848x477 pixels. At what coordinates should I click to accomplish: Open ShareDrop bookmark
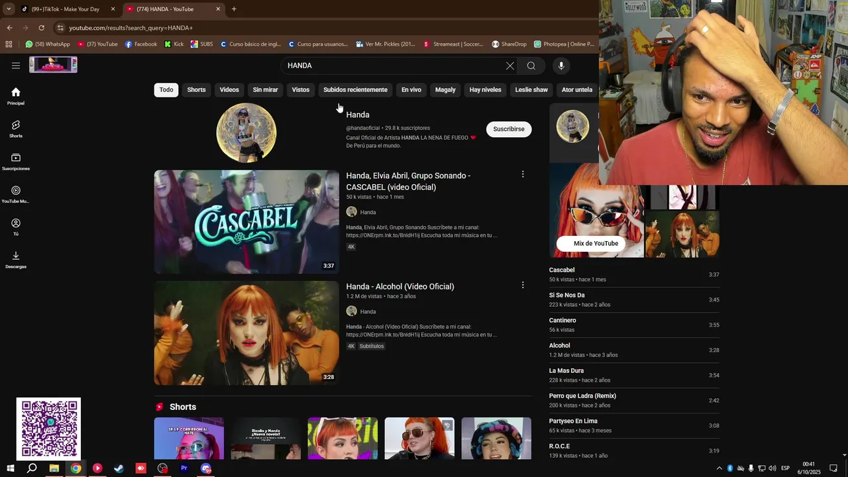click(509, 44)
